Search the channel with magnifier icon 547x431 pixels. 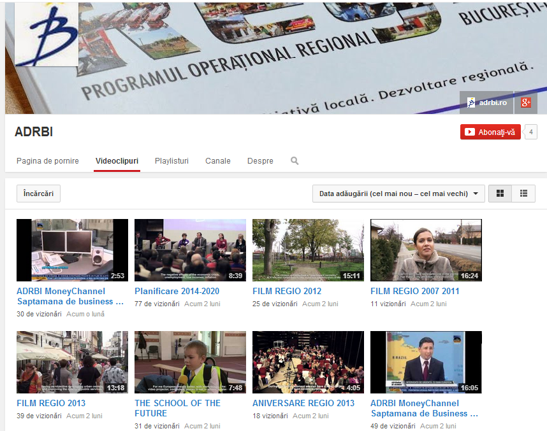[x=295, y=160]
